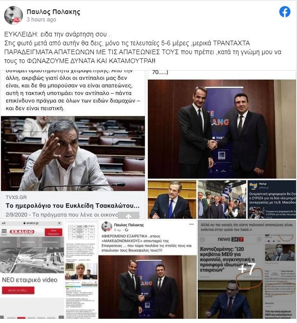
Task: Open the document with table screenshot thumbnail
Action: [x=81, y=269]
